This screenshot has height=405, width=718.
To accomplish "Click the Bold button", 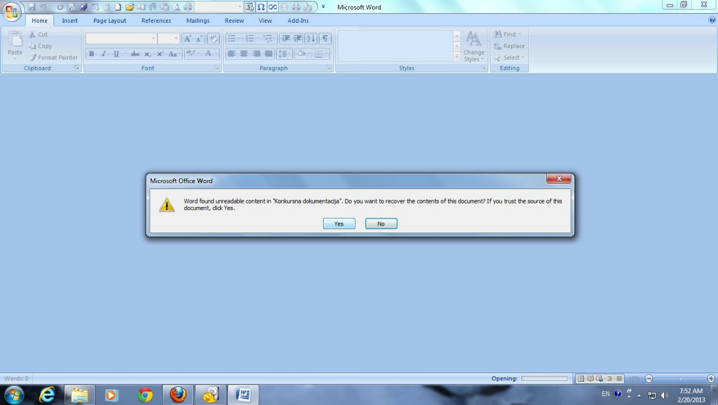I will click(92, 54).
